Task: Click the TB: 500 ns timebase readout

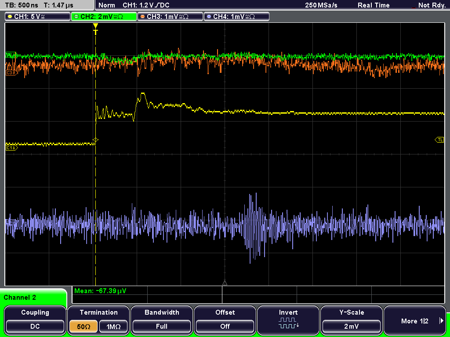Action: (22, 5)
